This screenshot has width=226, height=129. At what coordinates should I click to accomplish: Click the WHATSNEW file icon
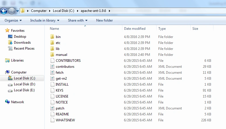coord(52,120)
